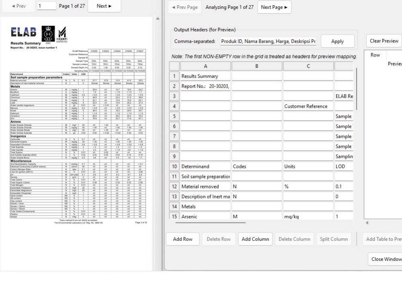This screenshot has height=301, width=402.
Task: Click the Codes cell
Action: (x=256, y=166)
